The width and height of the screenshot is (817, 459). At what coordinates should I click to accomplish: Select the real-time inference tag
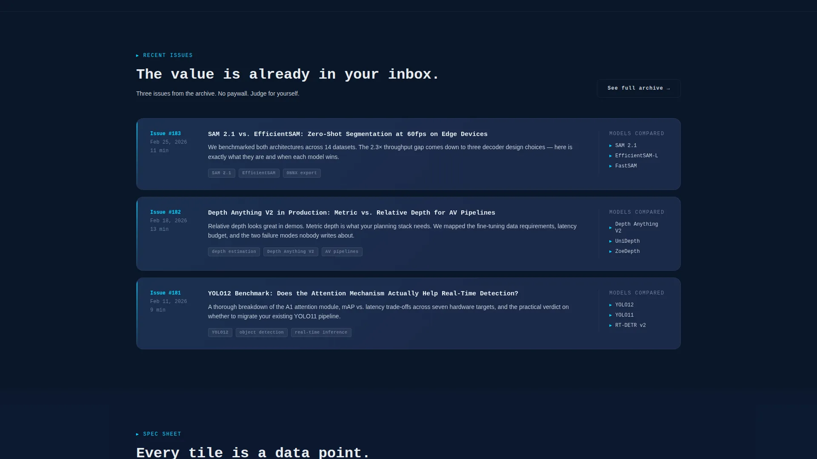click(321, 332)
